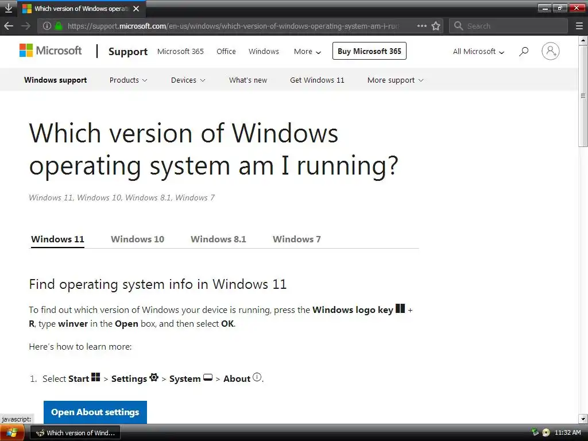Viewport: 588px width, 441px height.
Task: Click the 11:32 AM taskbar clock
Action: (x=568, y=432)
